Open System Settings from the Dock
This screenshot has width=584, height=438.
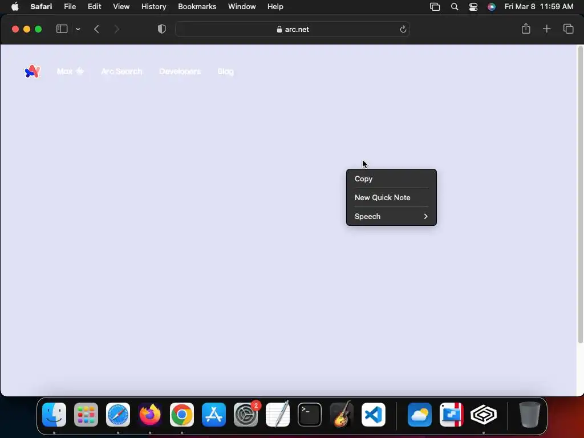[246, 415]
